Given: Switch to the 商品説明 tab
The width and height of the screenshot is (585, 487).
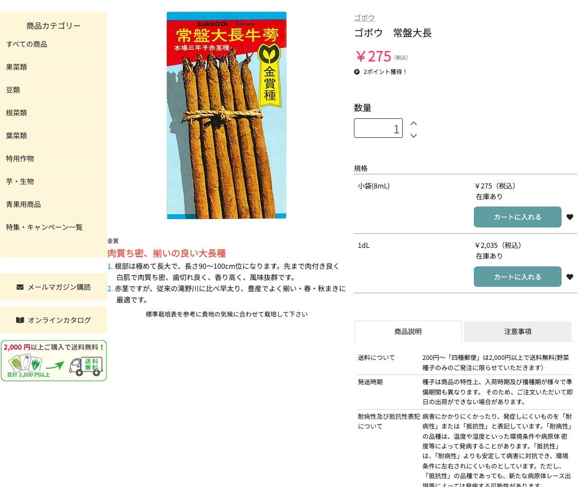Looking at the screenshot, I should [408, 331].
